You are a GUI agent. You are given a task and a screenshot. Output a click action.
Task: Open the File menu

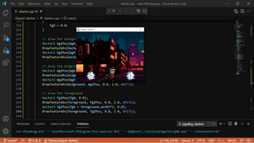pyautogui.click(x=12, y=4)
